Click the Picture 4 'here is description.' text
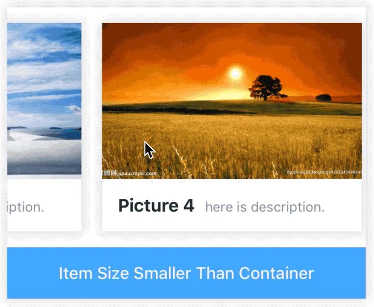Screen dimensions: 374x307 [x=265, y=207]
